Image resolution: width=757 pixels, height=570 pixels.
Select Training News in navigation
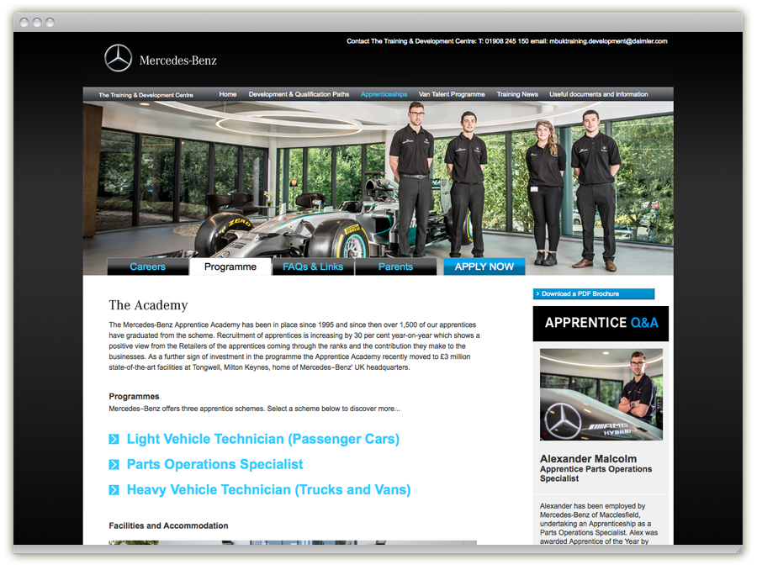point(517,94)
